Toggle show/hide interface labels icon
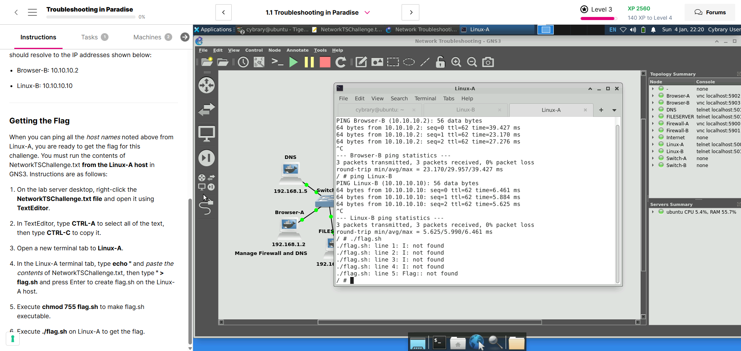This screenshot has height=351, width=741. click(x=259, y=62)
